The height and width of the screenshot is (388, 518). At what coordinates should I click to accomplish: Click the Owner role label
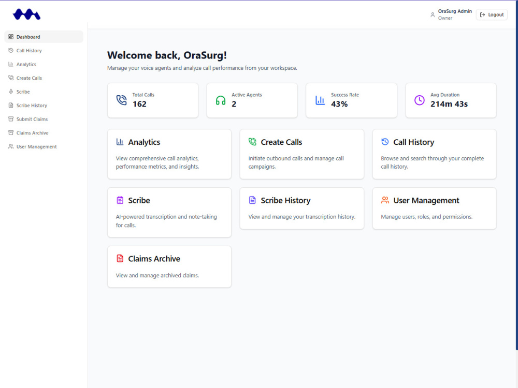click(445, 18)
